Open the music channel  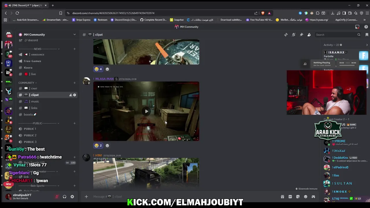pyautogui.click(x=47, y=101)
